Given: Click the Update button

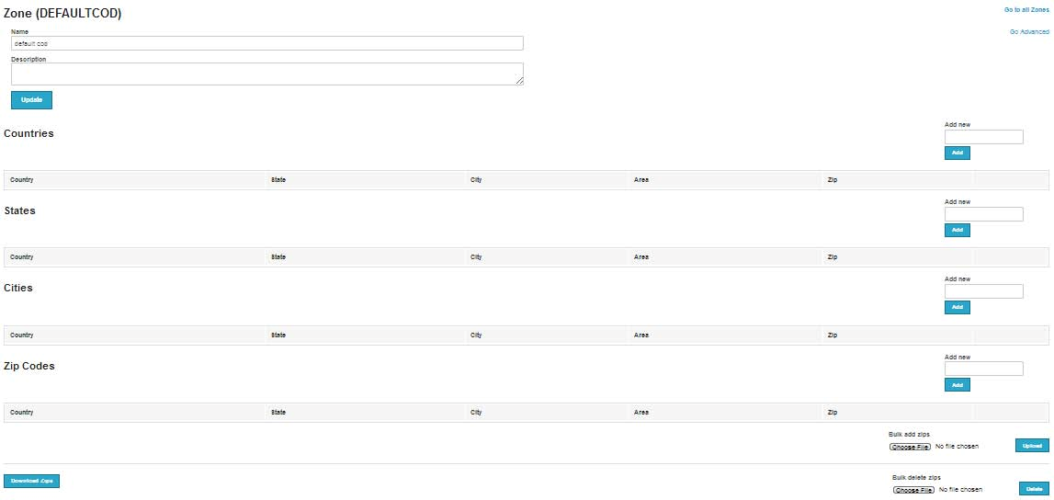Looking at the screenshot, I should click(x=31, y=100).
